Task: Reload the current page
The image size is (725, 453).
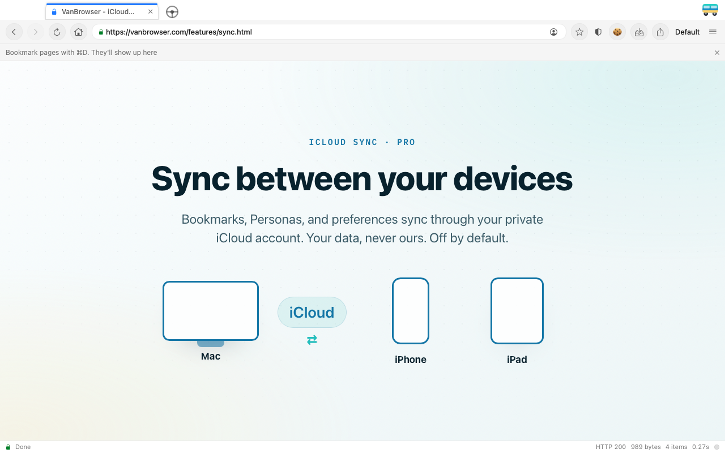Action: 57,32
